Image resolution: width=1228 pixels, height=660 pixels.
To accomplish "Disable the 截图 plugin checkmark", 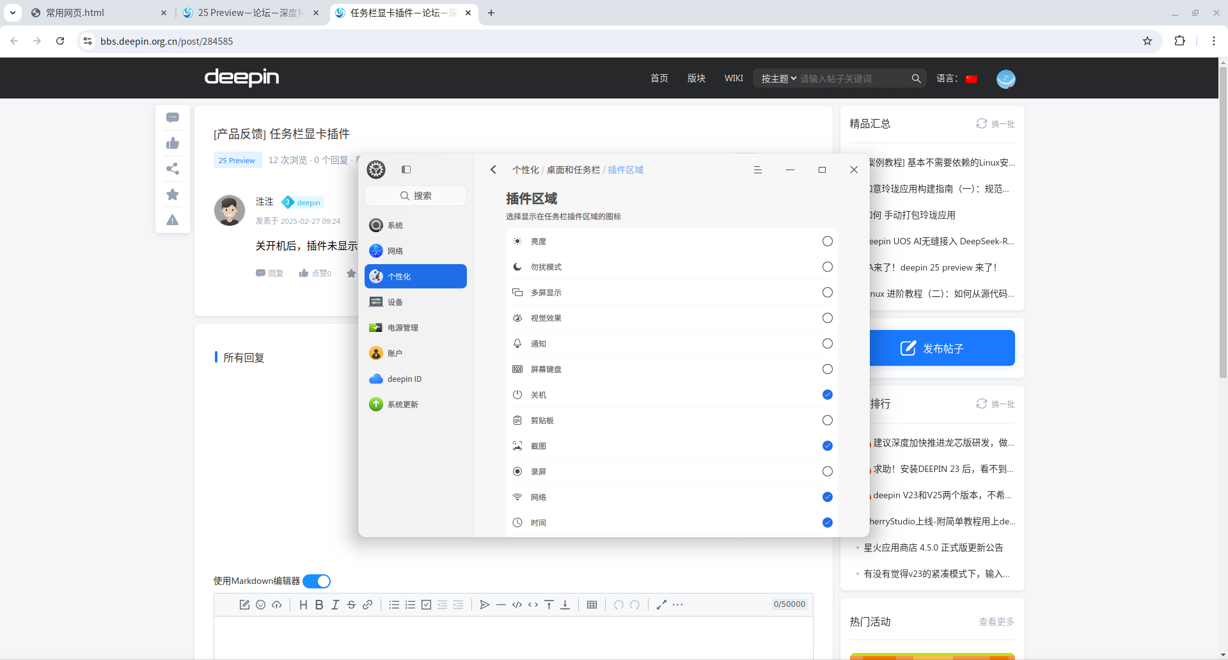I will [828, 446].
